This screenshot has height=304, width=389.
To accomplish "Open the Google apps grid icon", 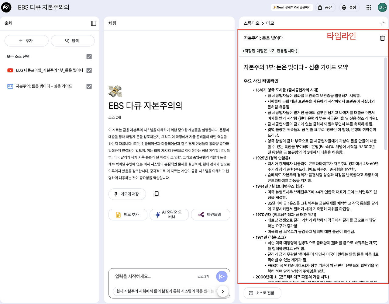I will pos(369,7).
